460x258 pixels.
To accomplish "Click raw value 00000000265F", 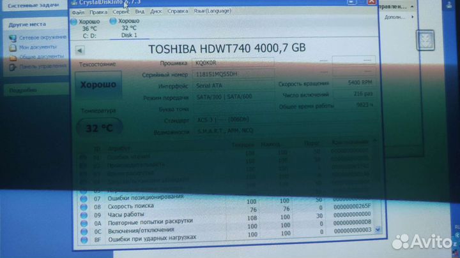I will click(352, 206).
